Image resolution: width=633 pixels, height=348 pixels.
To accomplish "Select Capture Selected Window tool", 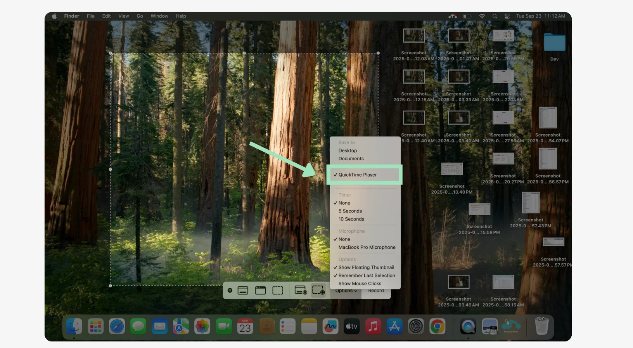I will [260, 290].
